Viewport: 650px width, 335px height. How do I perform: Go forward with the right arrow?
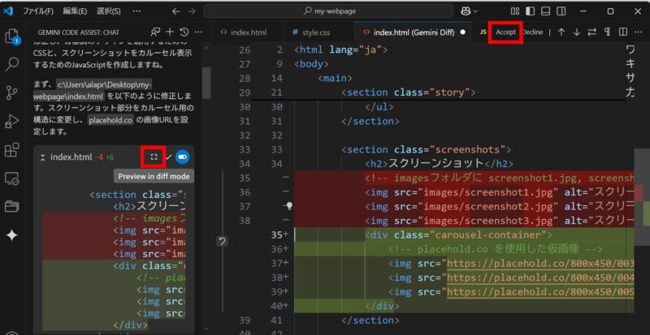pos(191,11)
